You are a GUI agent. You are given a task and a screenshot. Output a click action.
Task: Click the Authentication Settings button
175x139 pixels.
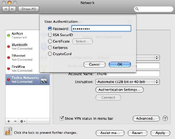[119, 90]
